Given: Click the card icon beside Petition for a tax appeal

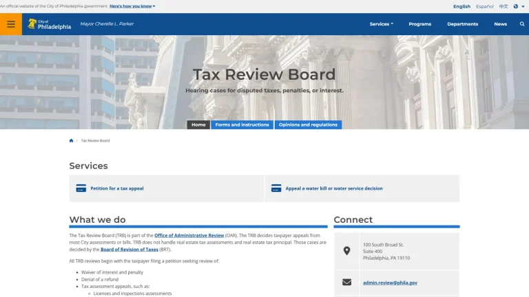Looking at the screenshot, I should coord(81,188).
